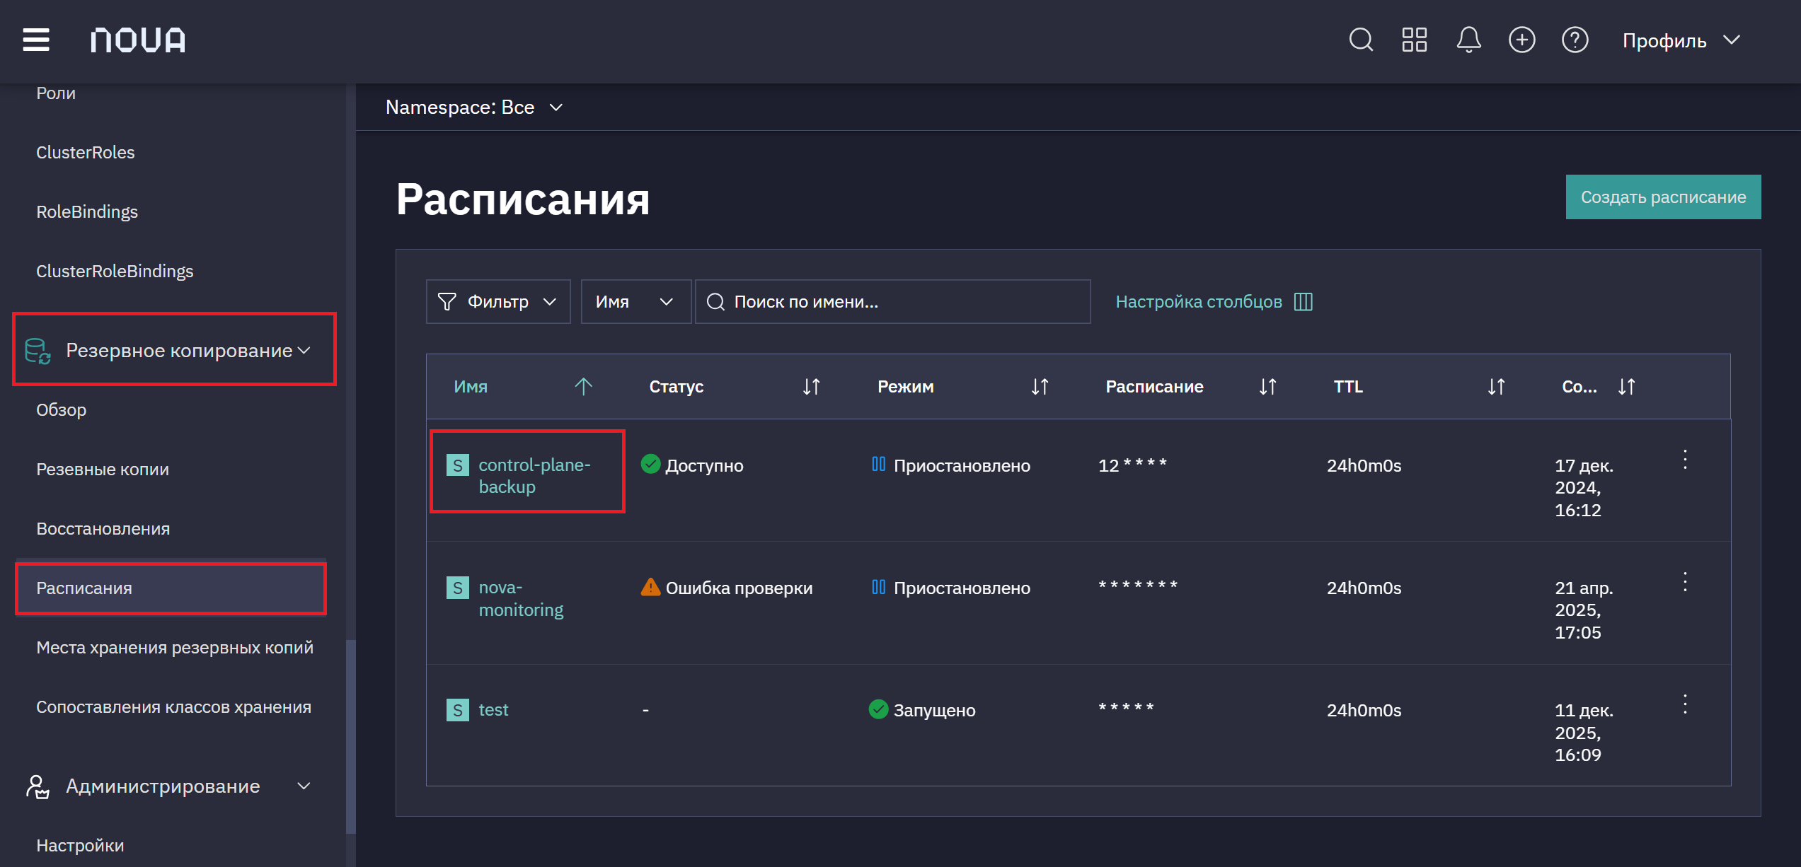Click the Administration user icon

click(38, 786)
